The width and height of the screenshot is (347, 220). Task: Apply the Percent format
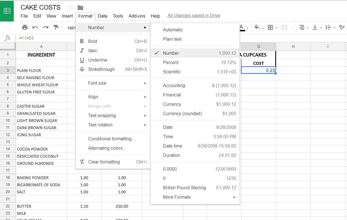pos(195,62)
